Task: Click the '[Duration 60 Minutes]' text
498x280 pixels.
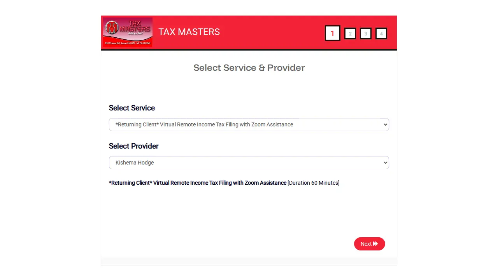Action: [314, 183]
